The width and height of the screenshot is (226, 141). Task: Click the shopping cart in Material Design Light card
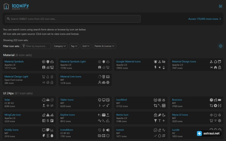pos(43,77)
